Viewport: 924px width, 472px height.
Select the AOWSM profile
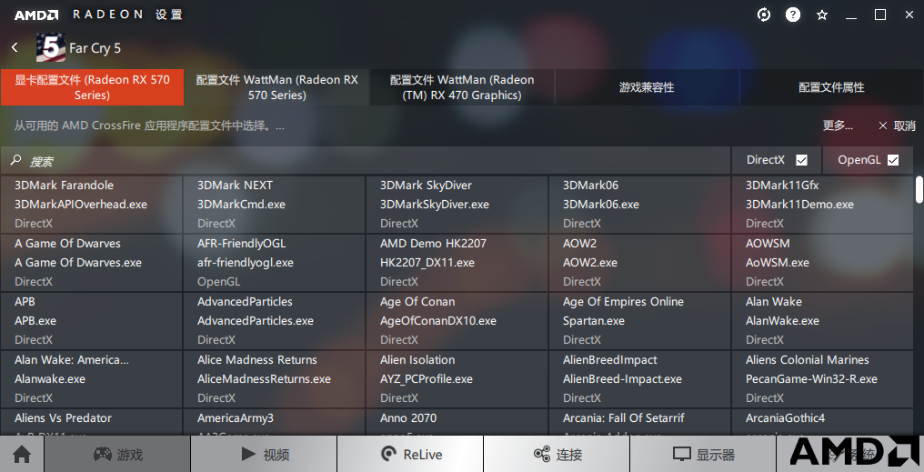[822, 262]
